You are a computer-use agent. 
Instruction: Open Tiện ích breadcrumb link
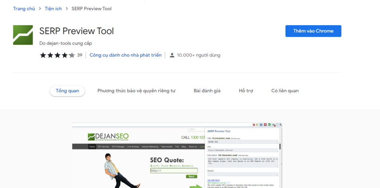(x=53, y=9)
